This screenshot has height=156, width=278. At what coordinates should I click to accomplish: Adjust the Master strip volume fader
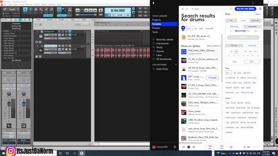(x=23, y=104)
